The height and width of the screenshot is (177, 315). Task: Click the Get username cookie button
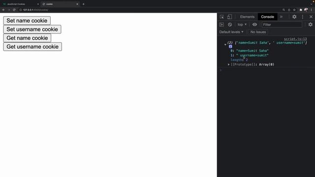(x=32, y=47)
